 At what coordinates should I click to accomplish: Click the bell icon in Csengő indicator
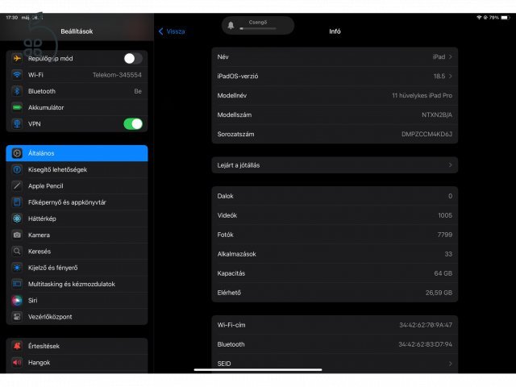[x=231, y=25]
